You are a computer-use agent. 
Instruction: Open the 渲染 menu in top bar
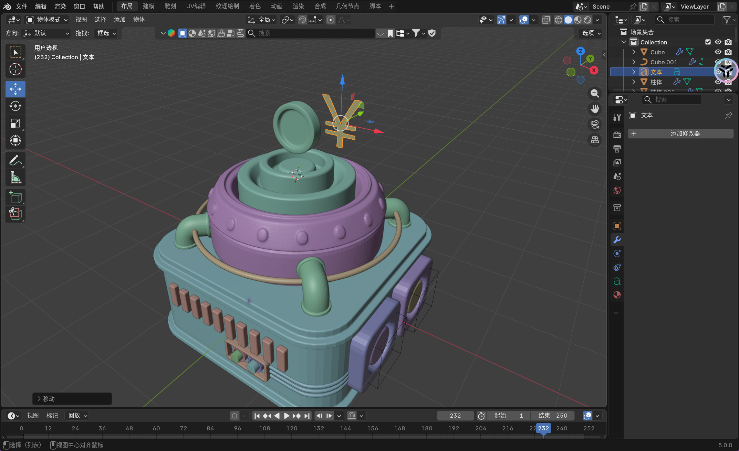click(60, 6)
